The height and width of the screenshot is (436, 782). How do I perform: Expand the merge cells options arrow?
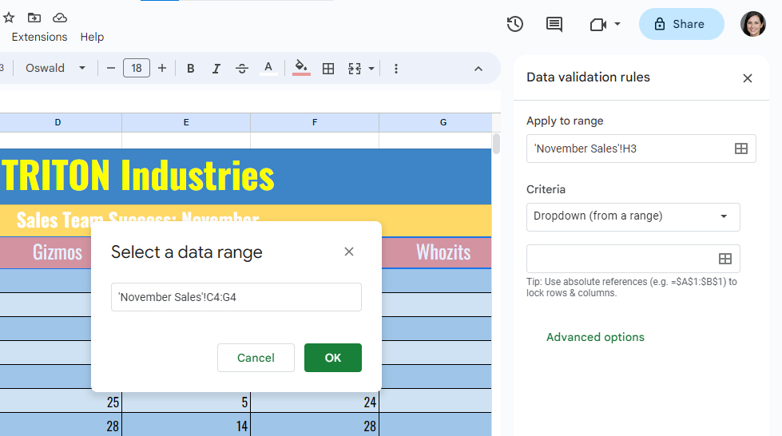(x=371, y=69)
